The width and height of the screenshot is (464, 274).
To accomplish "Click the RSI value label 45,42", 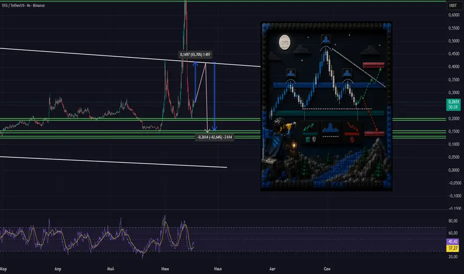I will point(453,242).
